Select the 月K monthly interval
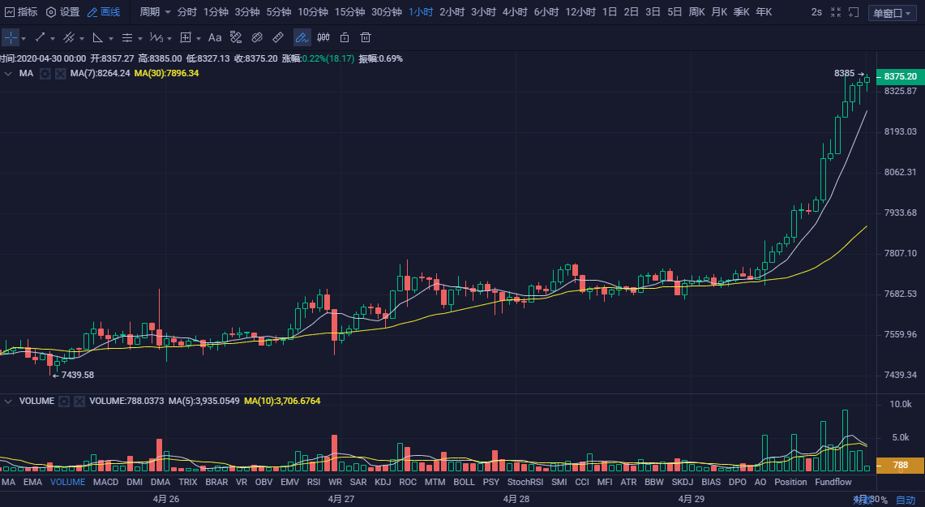The height and width of the screenshot is (507, 925). click(719, 12)
